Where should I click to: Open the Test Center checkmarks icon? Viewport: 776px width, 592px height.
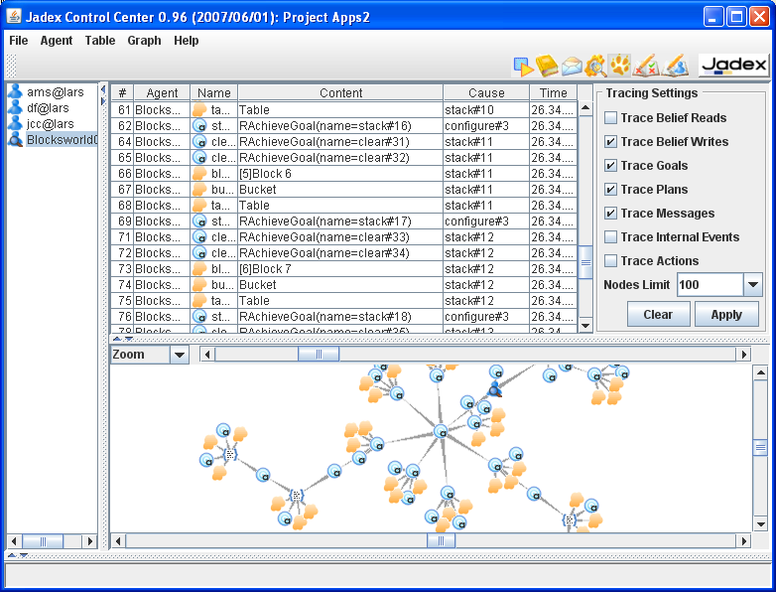645,66
